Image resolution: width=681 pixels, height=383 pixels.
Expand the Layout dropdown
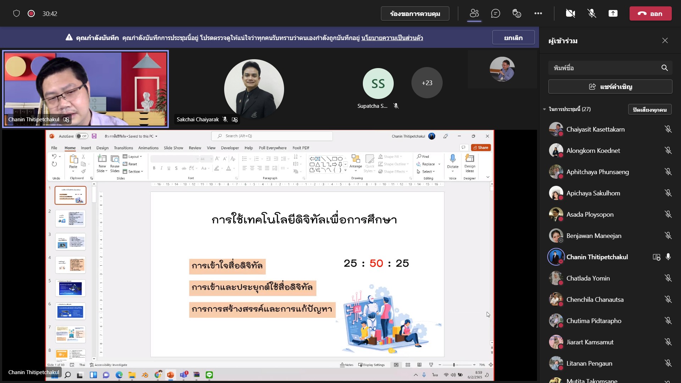click(132, 156)
